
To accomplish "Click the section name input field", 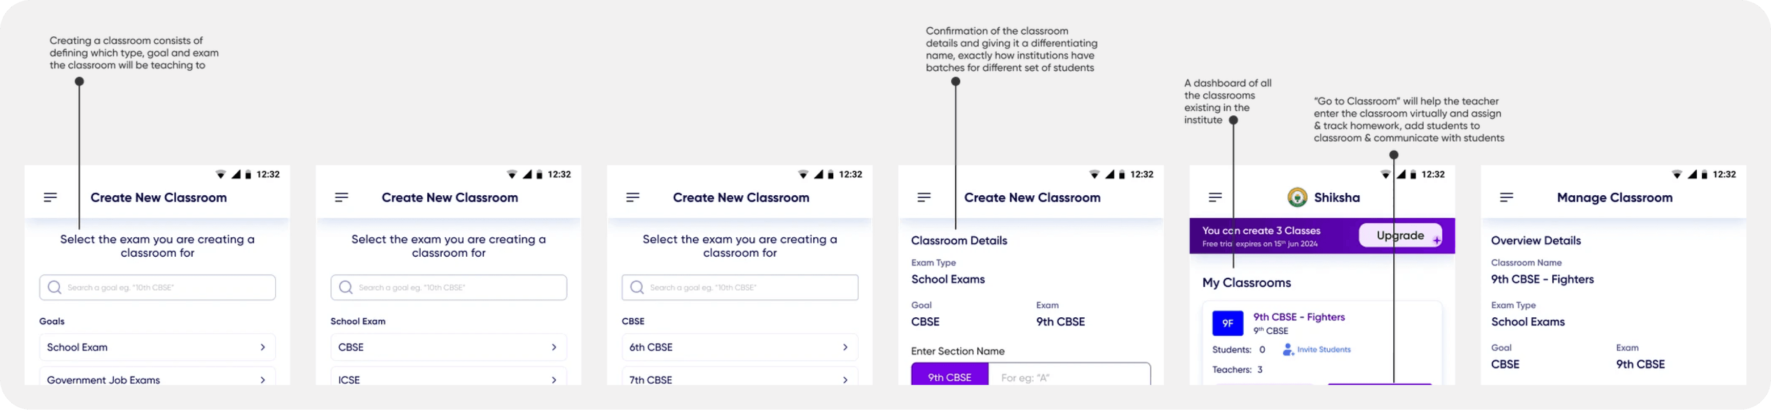I will click(x=1068, y=377).
